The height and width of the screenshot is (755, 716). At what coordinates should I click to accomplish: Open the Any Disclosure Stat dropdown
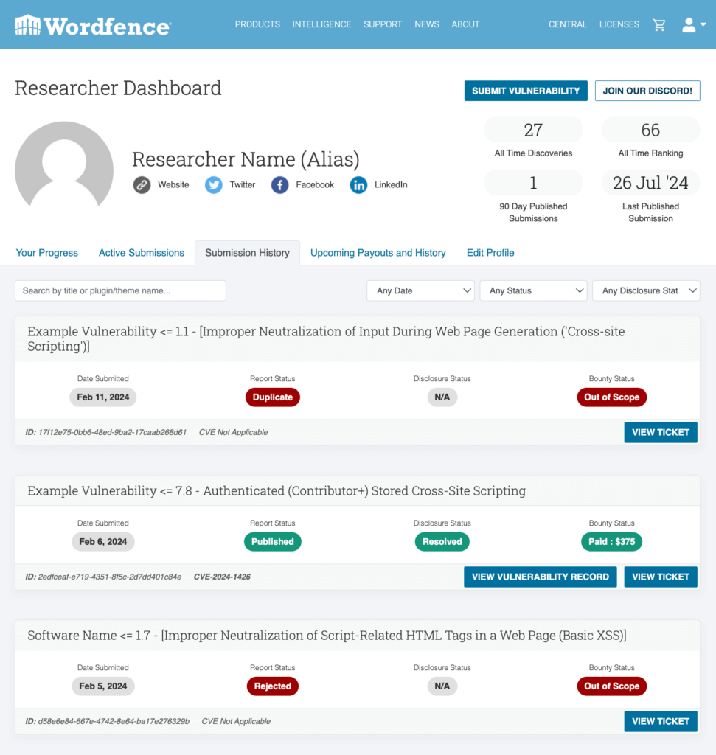click(x=646, y=290)
